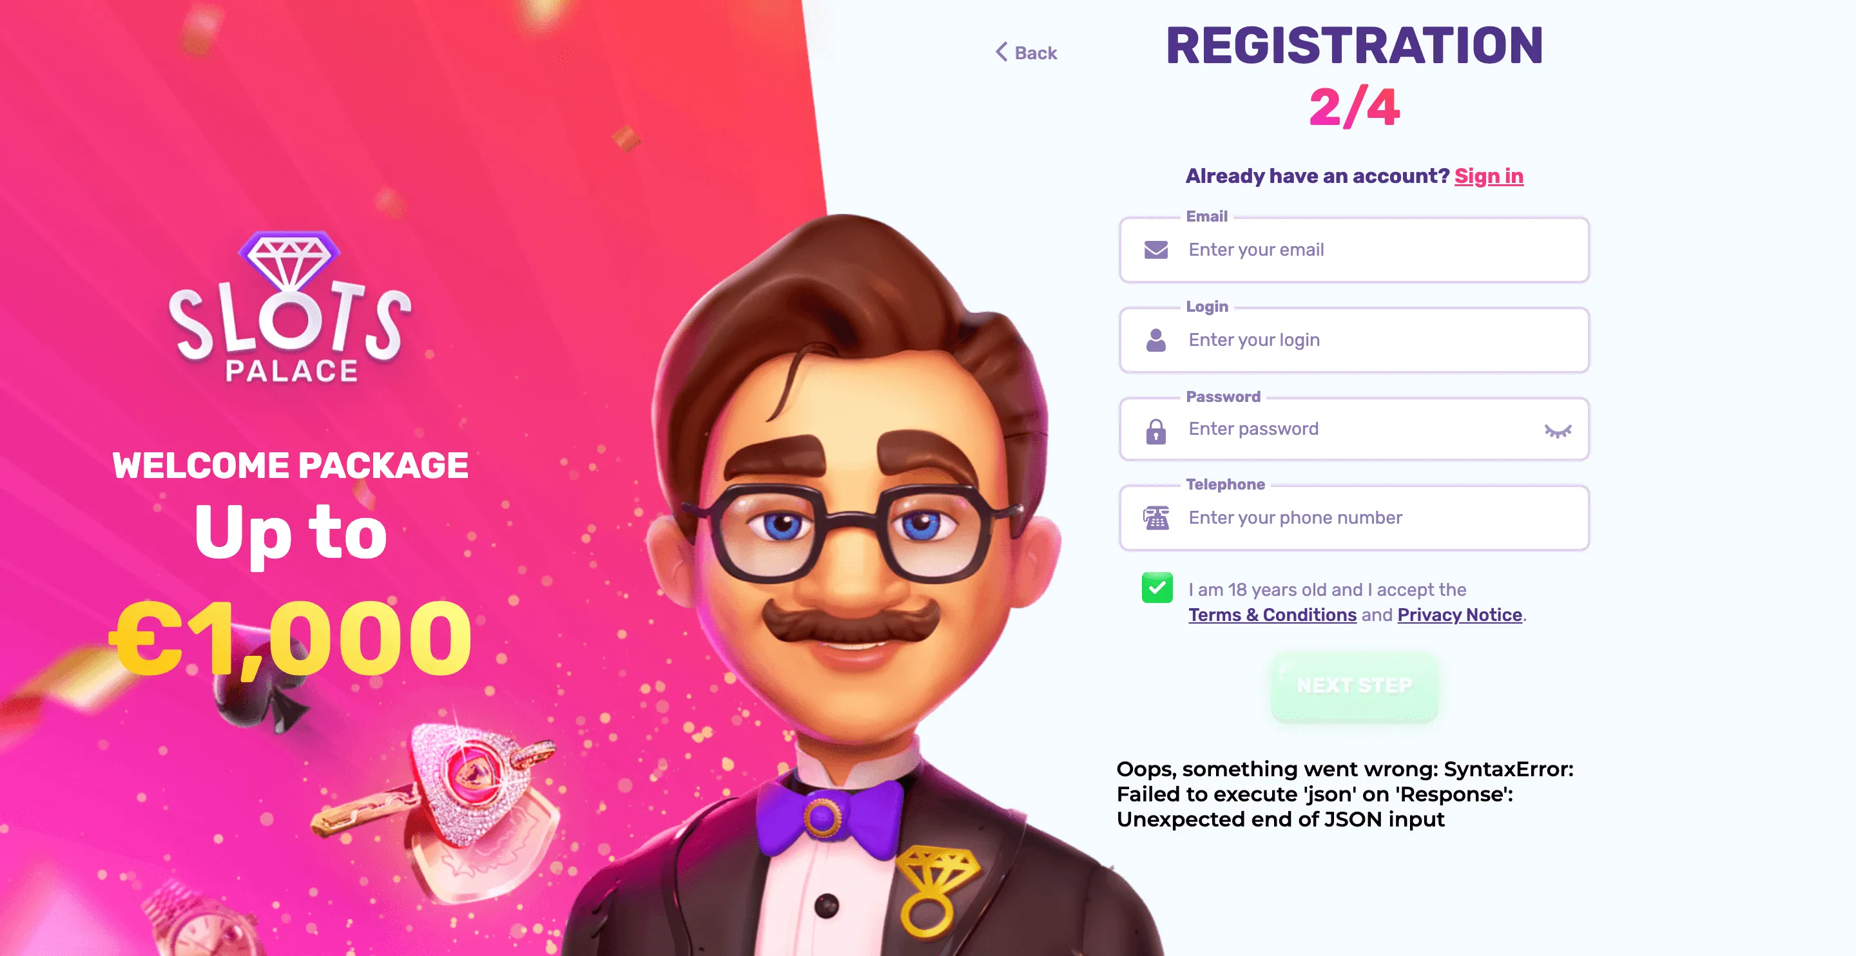Viewport: 1856px width, 956px height.
Task: Open the Terms & Conditions link
Action: 1272,615
